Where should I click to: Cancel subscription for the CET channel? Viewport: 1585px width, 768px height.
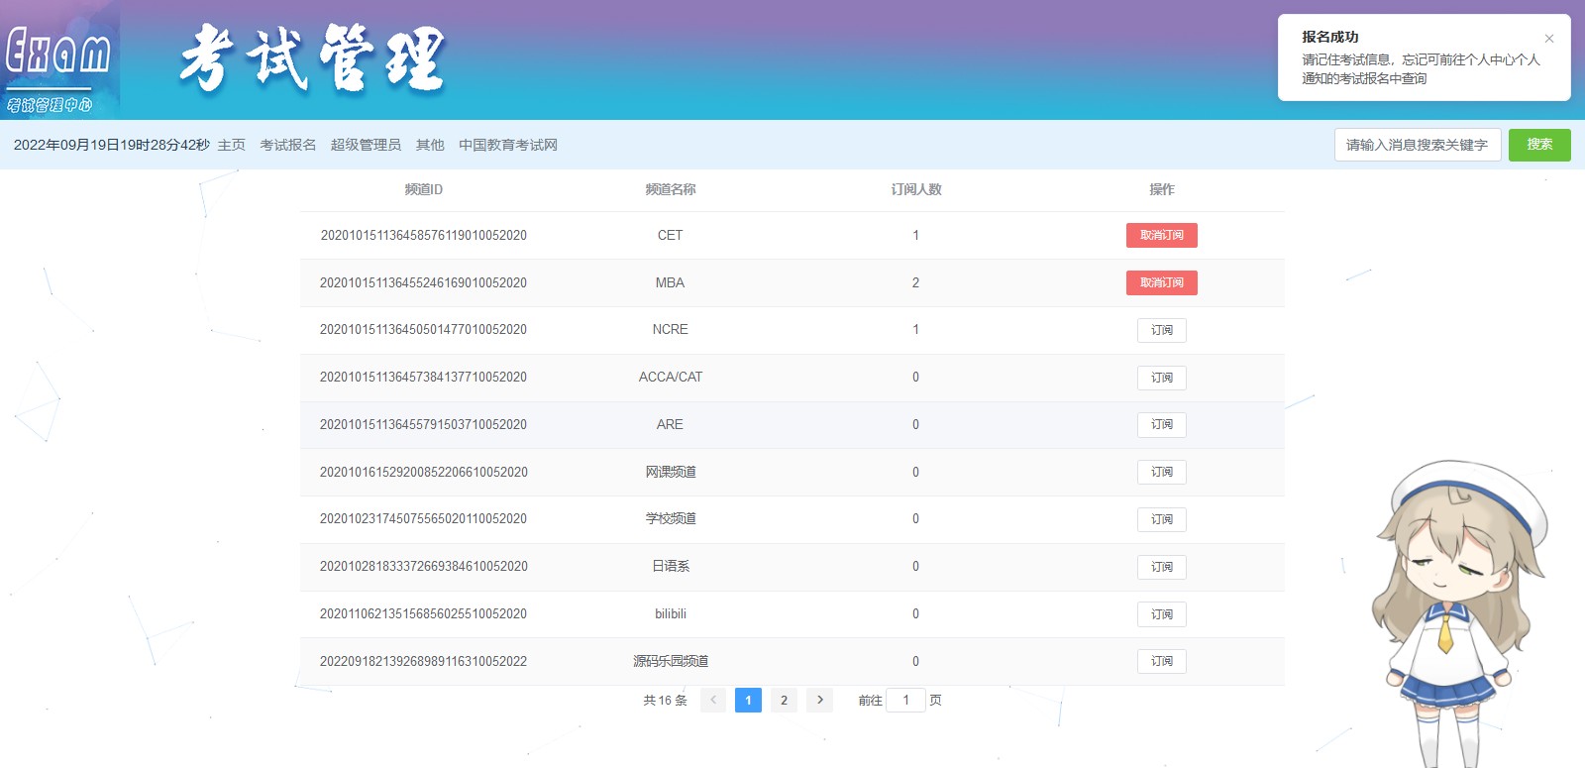point(1161,235)
